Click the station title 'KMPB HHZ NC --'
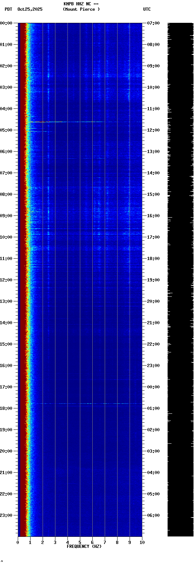The image size is (196, 565). click(81, 4)
